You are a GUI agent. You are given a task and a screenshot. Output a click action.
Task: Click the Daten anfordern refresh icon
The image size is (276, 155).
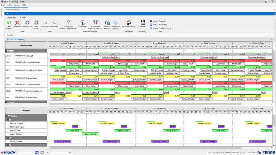tap(9, 23)
